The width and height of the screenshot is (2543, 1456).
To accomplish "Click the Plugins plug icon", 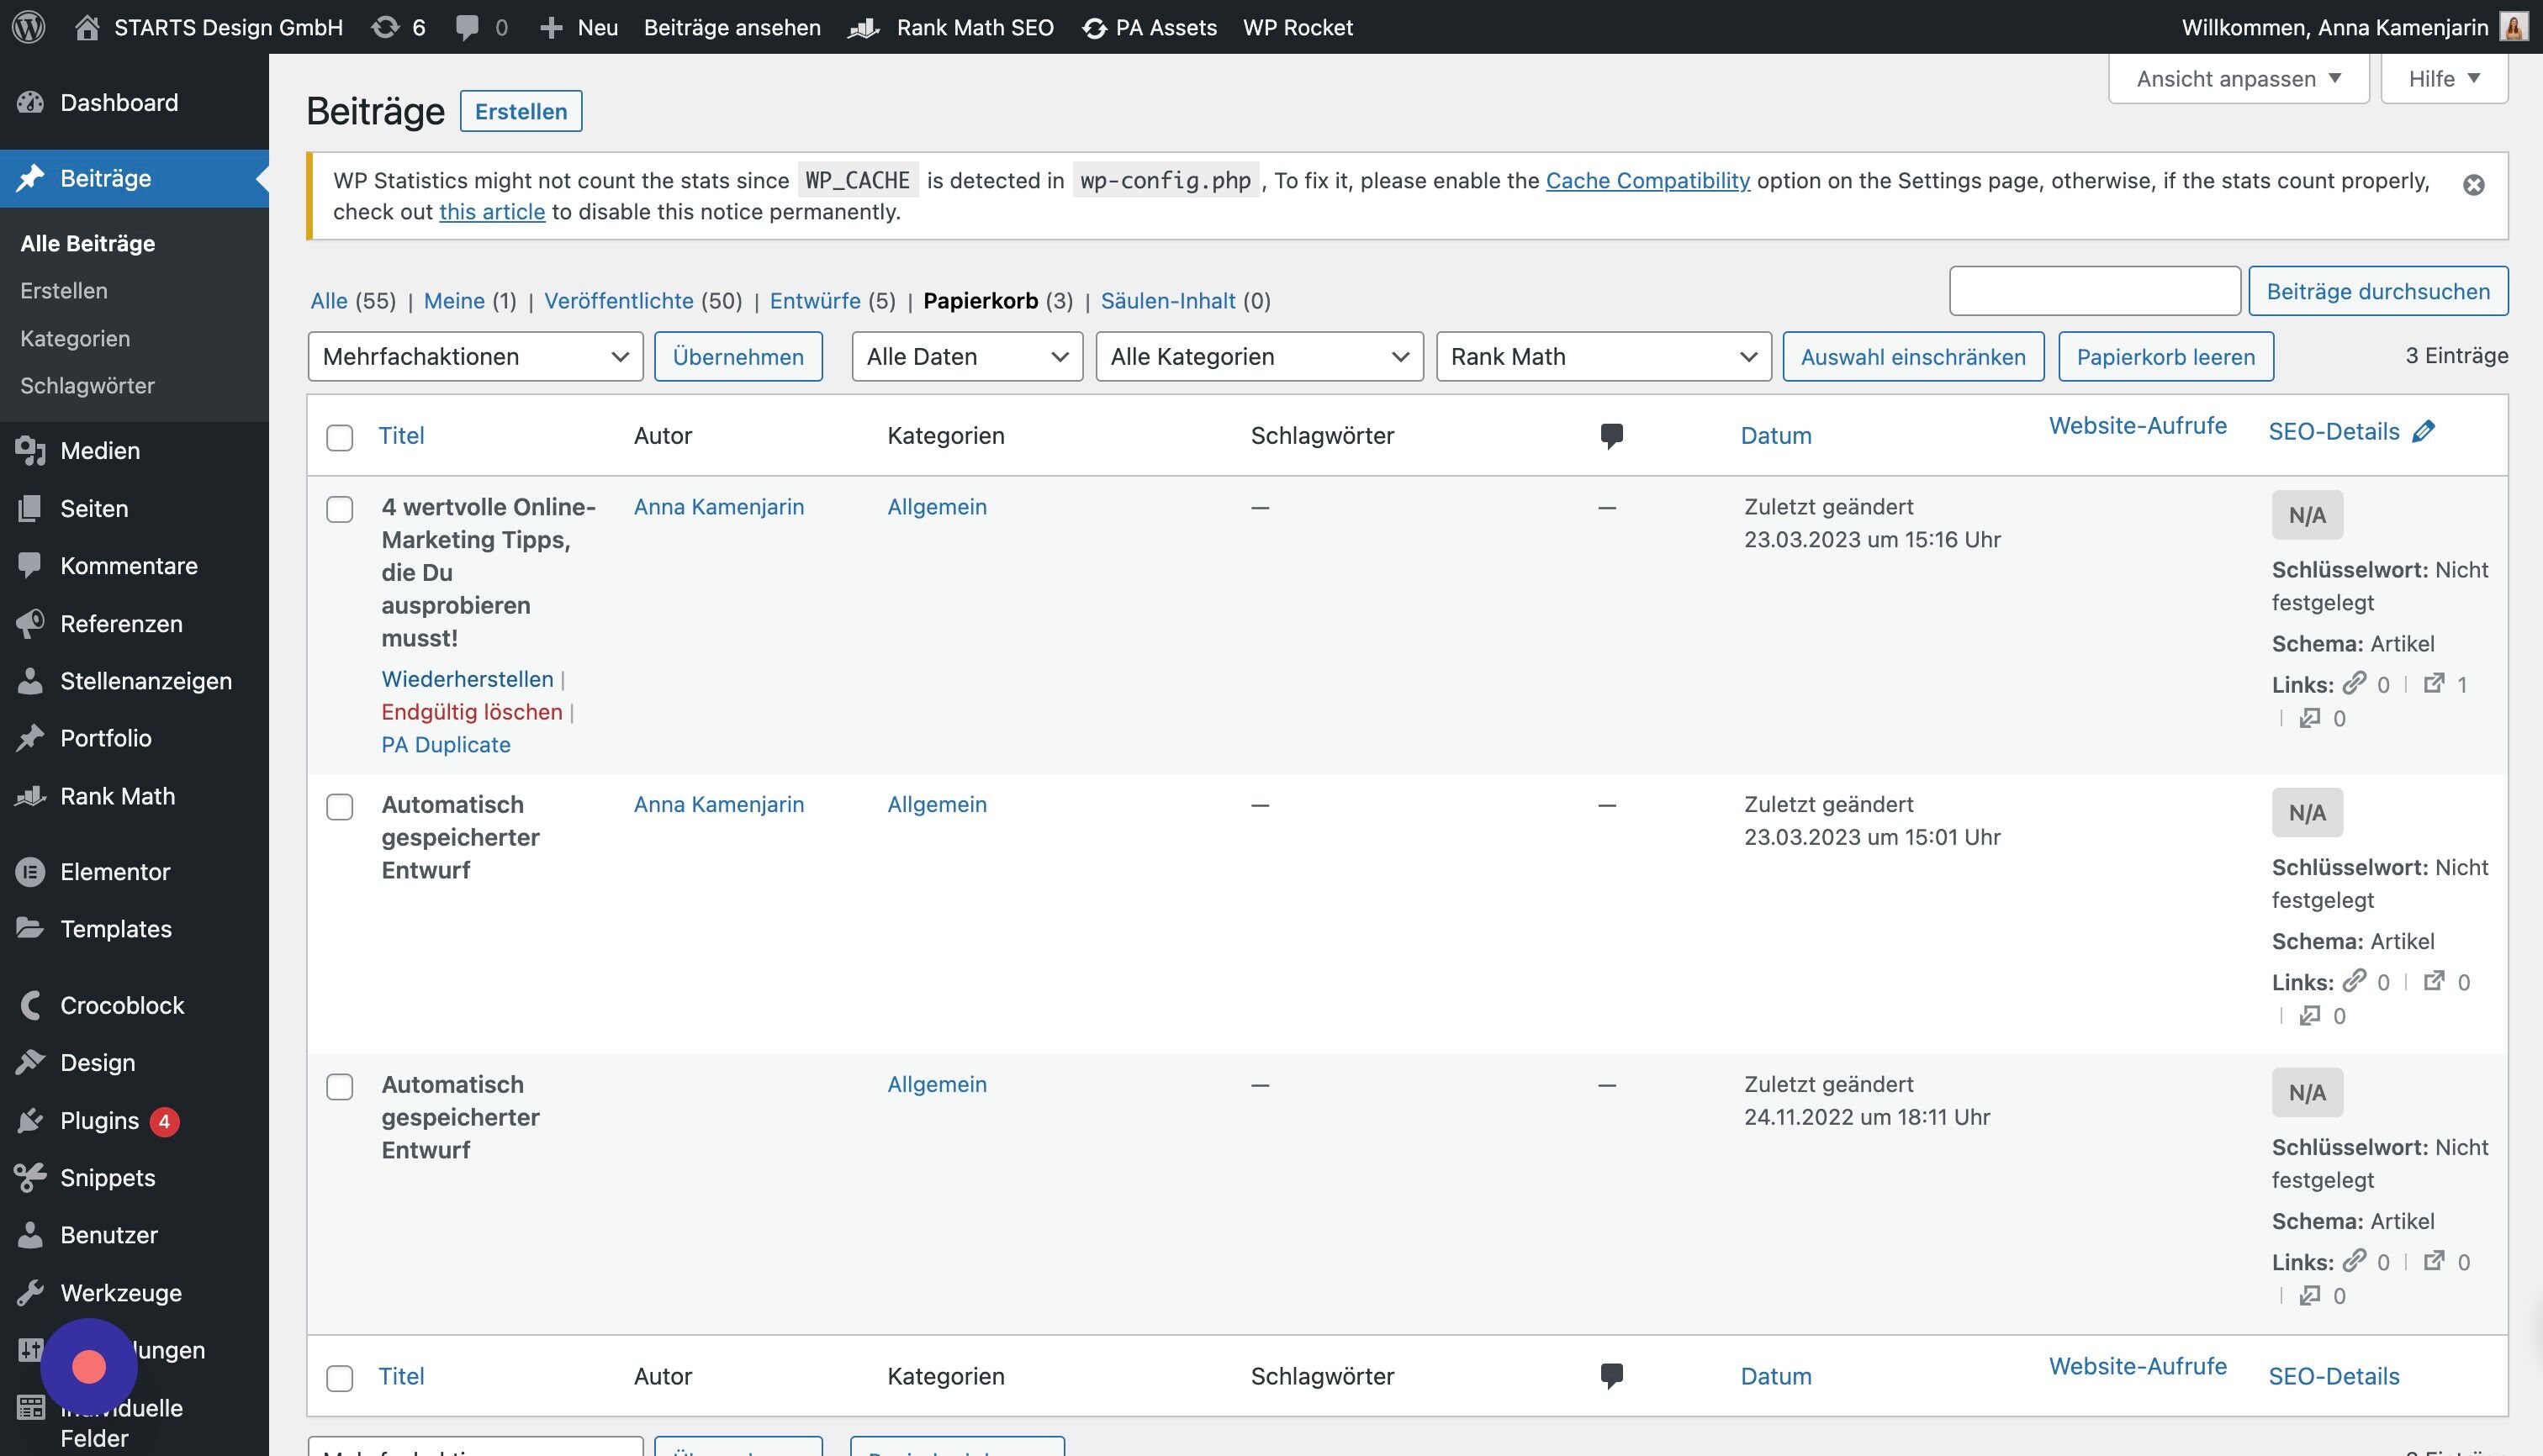I will (x=30, y=1120).
